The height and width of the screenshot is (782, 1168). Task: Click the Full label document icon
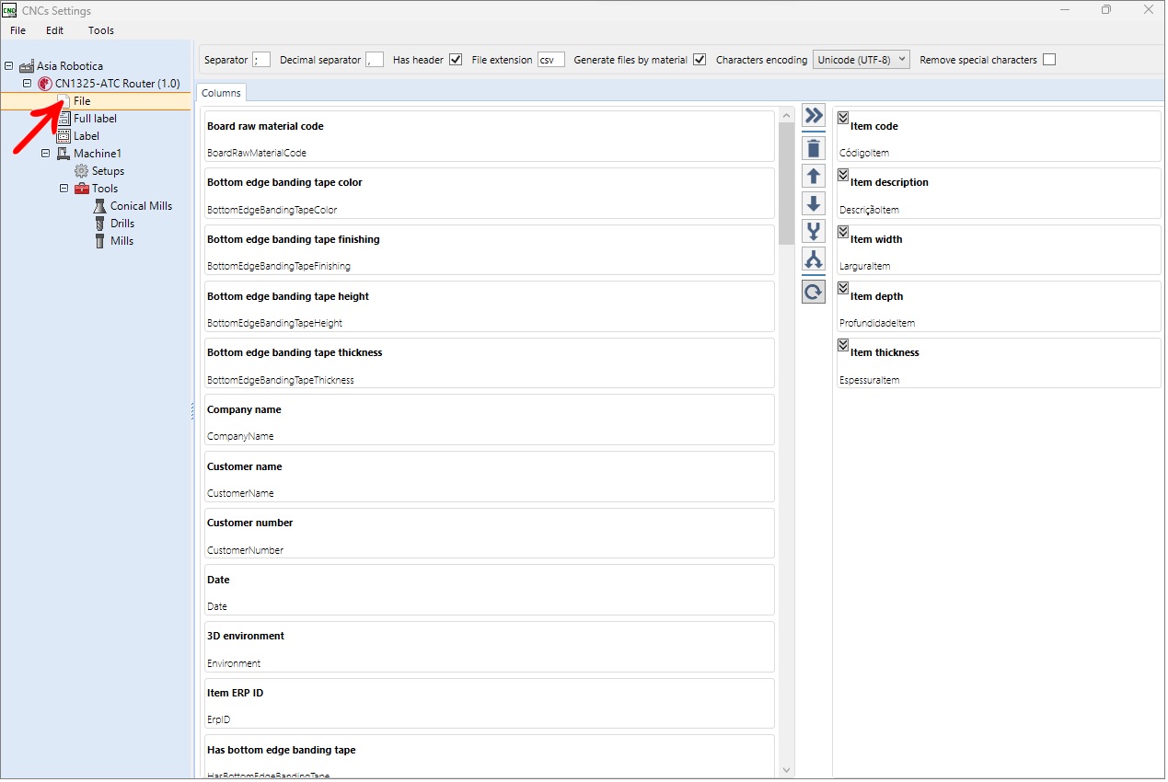(64, 119)
